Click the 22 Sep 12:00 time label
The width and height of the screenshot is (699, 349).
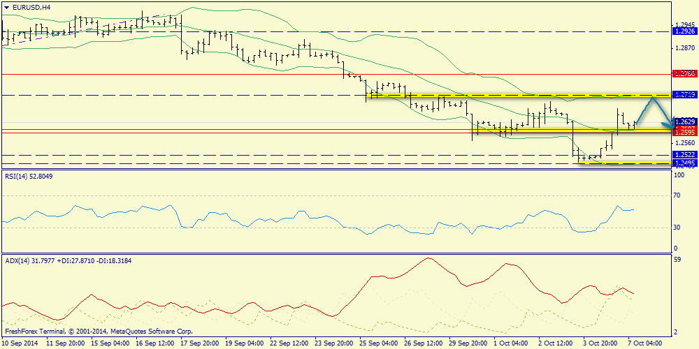(289, 343)
